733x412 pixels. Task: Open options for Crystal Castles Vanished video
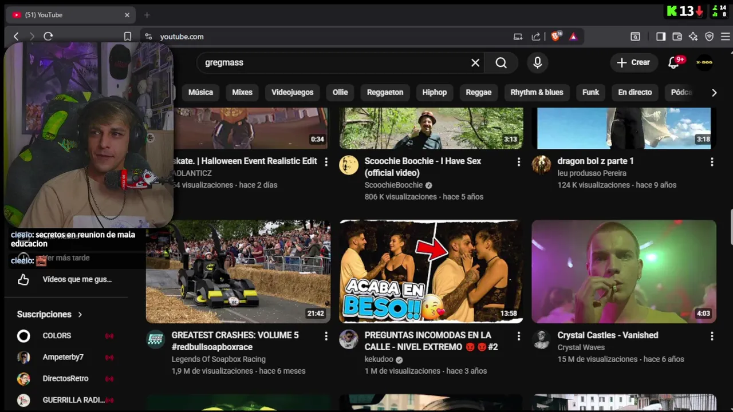point(712,336)
